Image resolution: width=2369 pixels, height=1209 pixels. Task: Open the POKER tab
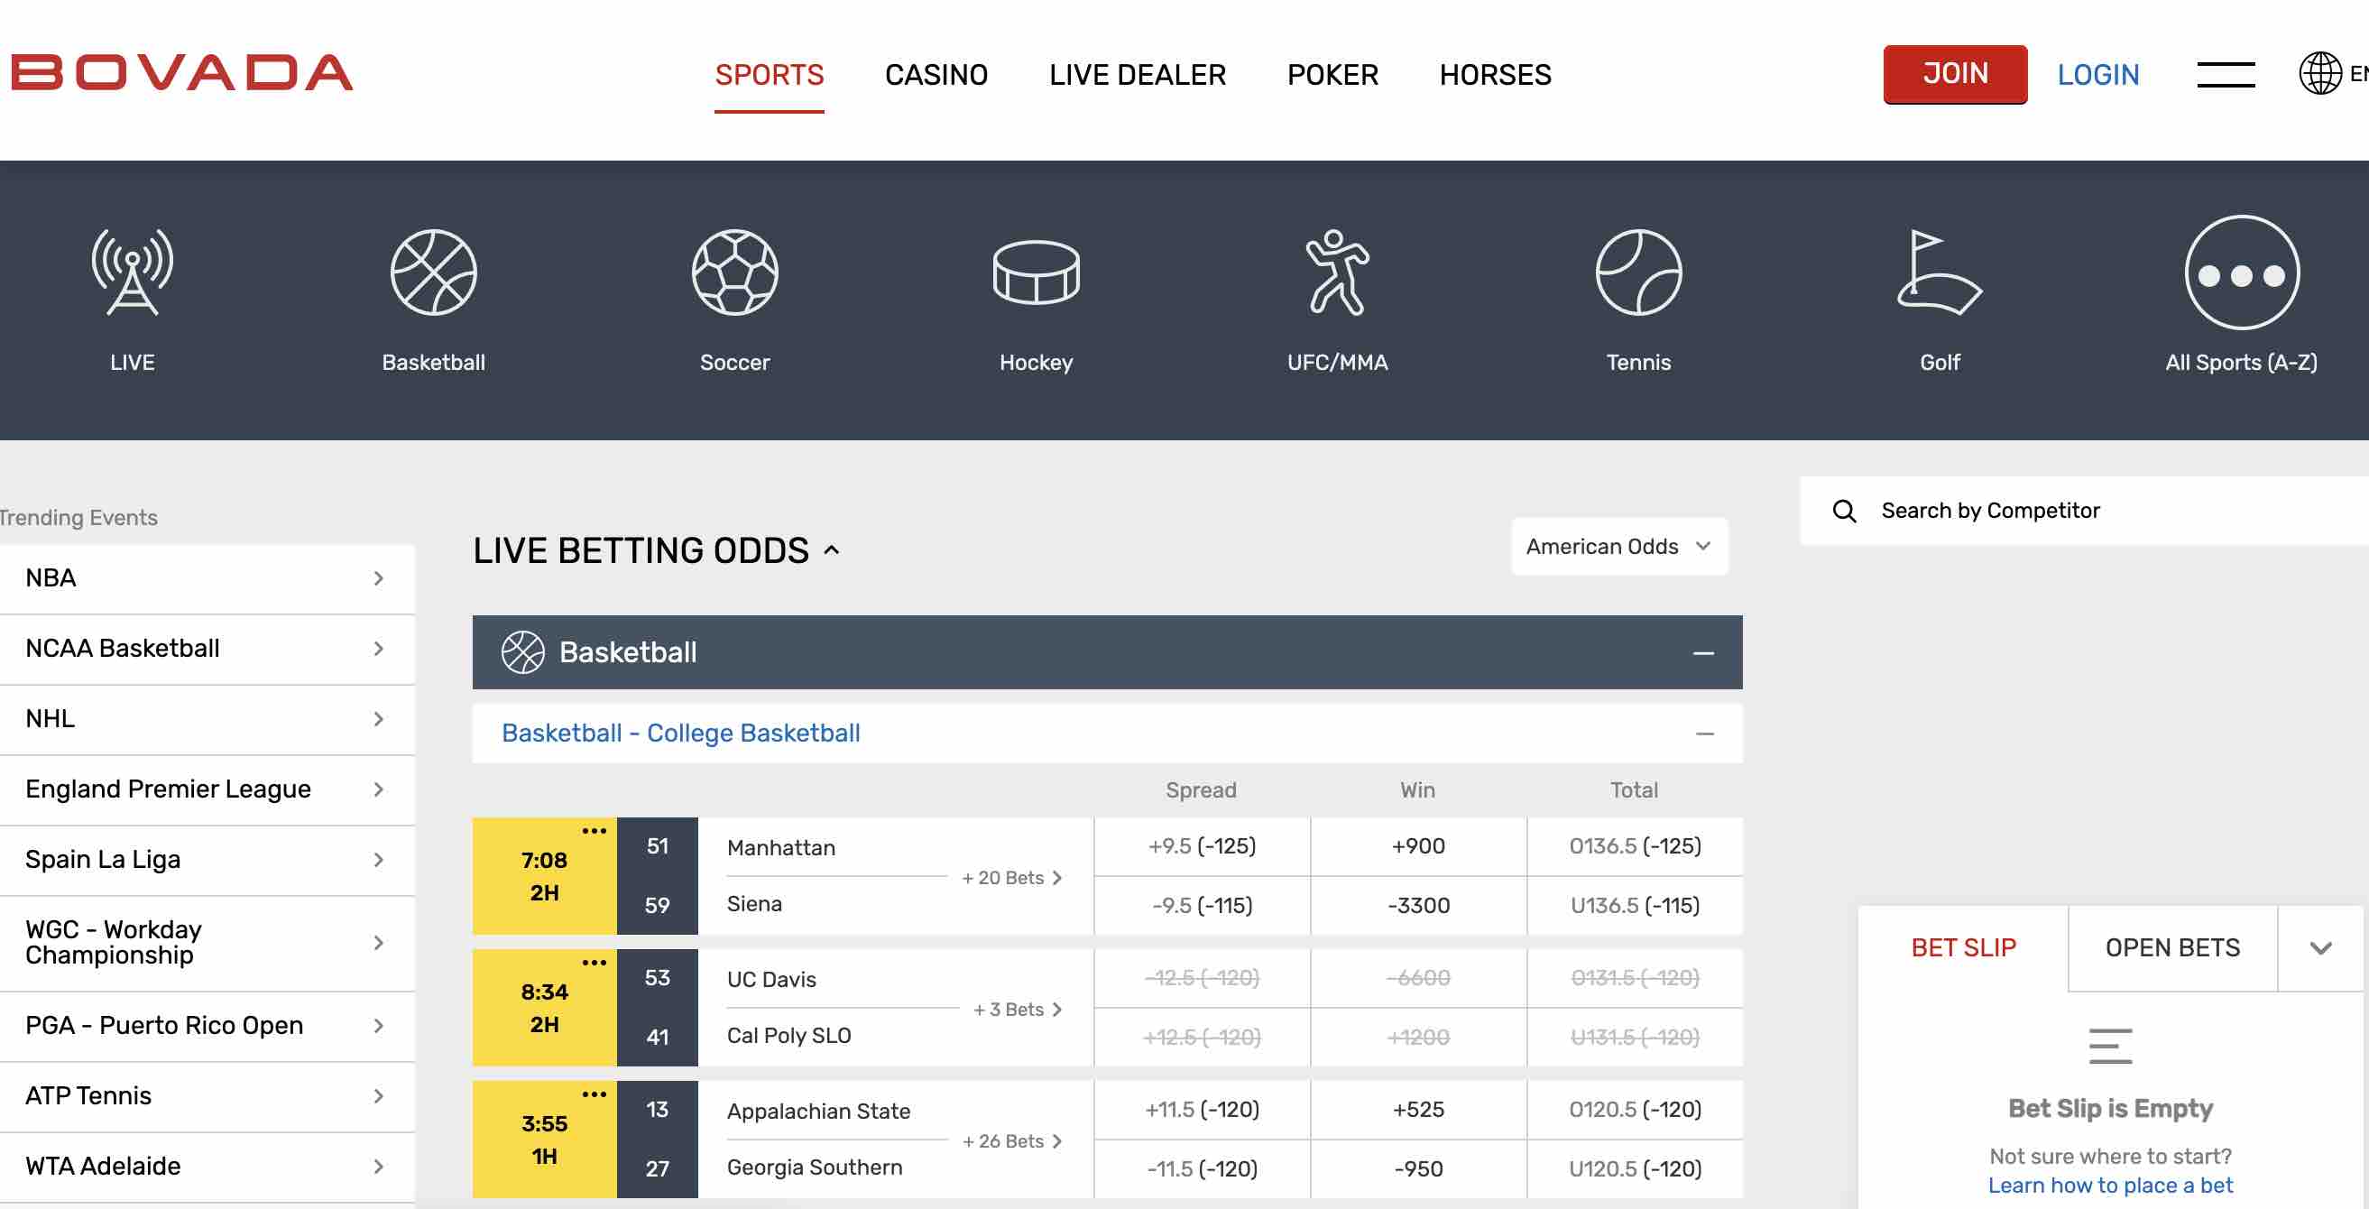(1332, 76)
